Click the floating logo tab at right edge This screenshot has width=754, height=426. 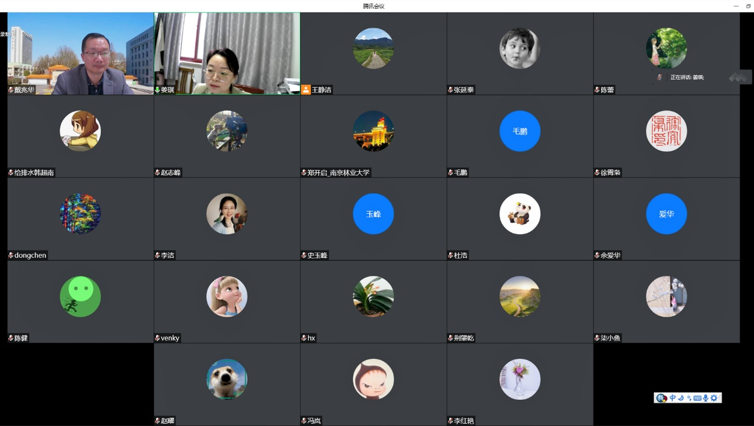pos(739,77)
